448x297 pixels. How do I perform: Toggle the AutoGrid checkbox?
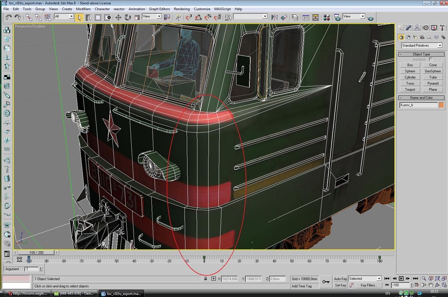pyautogui.click(x=431, y=59)
